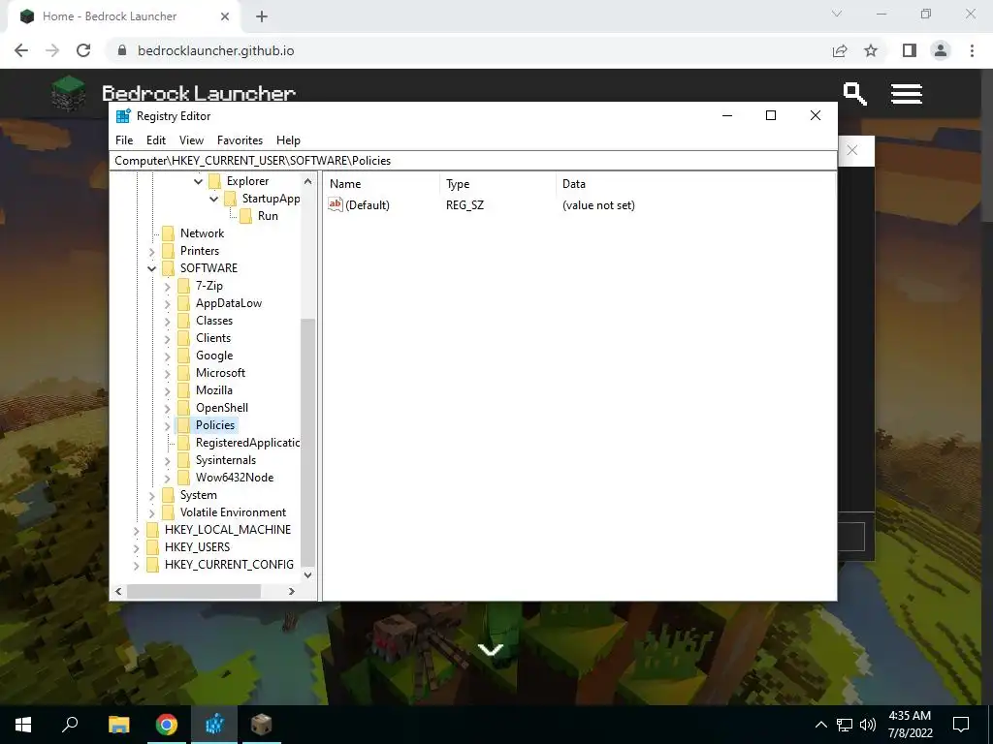Viewport: 993px width, 744px height.
Task: Expand the Sysinternals key
Action: tap(167, 460)
